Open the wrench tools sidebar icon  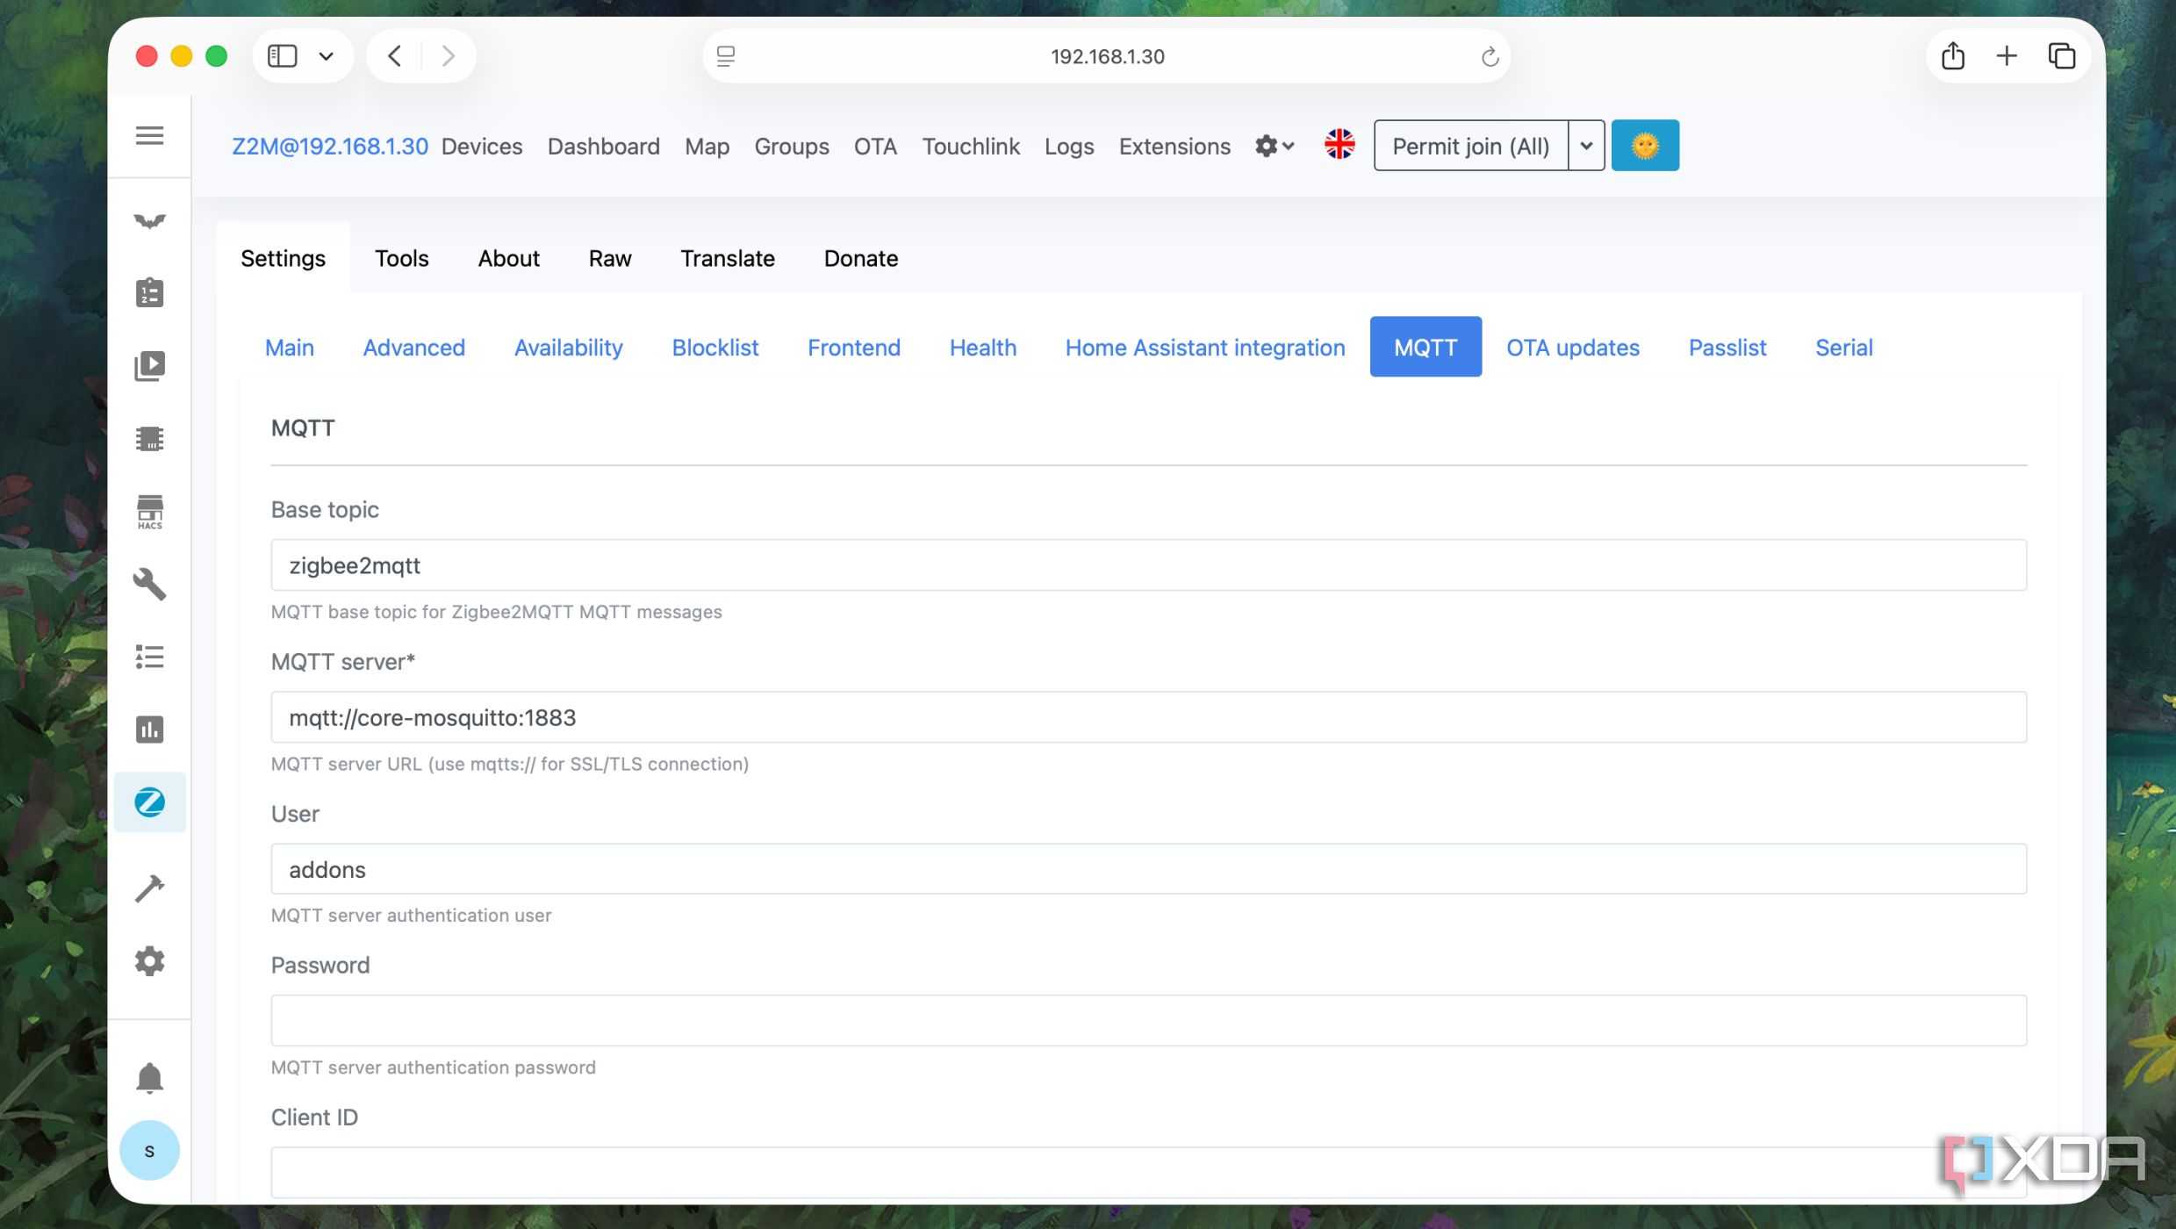pos(149,584)
